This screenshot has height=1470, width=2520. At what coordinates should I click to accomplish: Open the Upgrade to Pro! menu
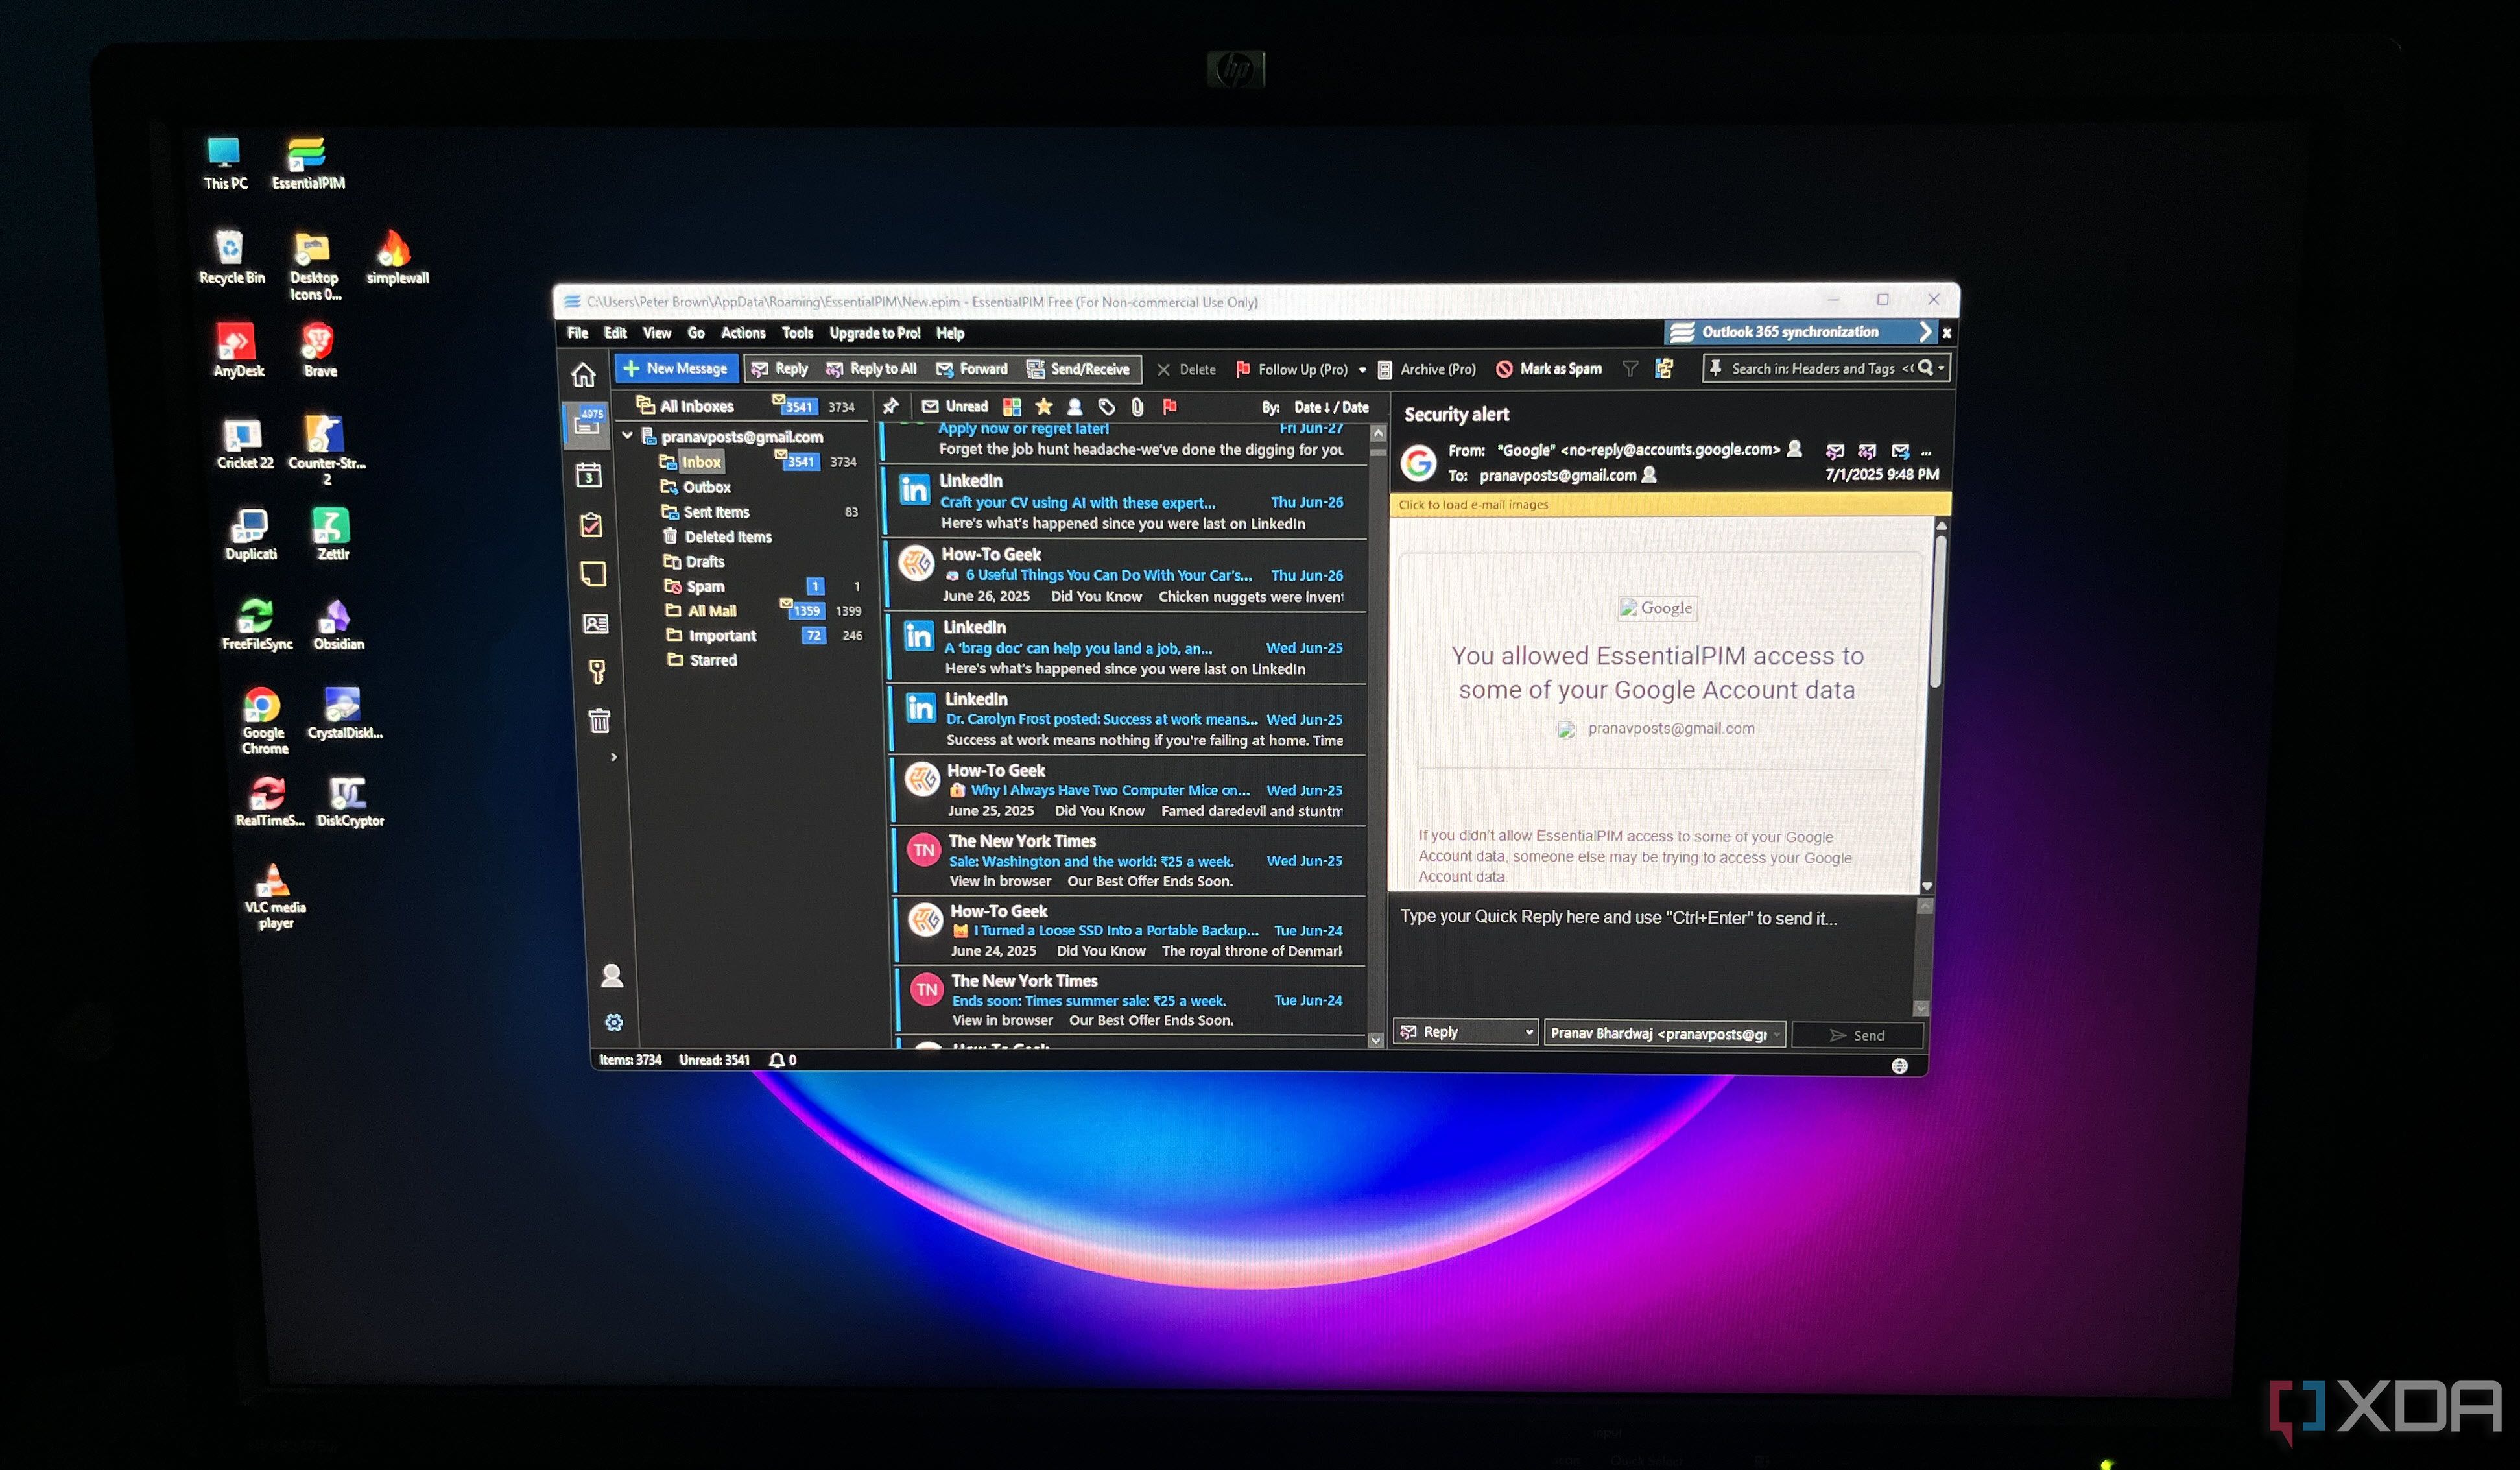875,333
